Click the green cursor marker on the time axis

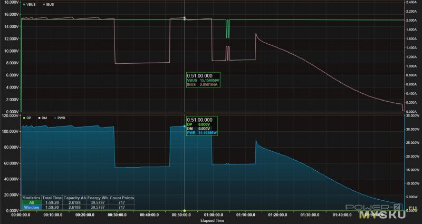pos(184,211)
